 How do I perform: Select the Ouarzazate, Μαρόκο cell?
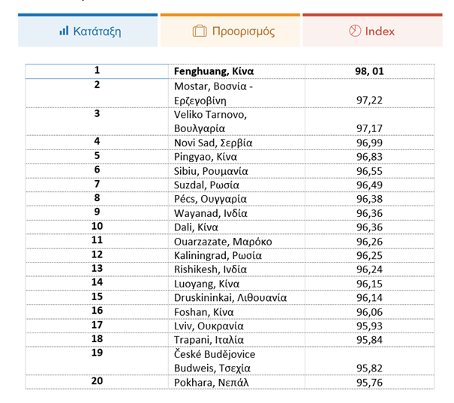(236, 242)
